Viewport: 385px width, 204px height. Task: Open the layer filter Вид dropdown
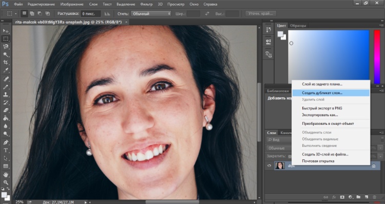[x=278, y=140]
